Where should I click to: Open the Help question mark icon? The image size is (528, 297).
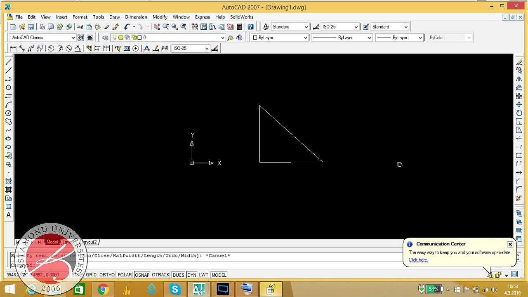[250, 27]
